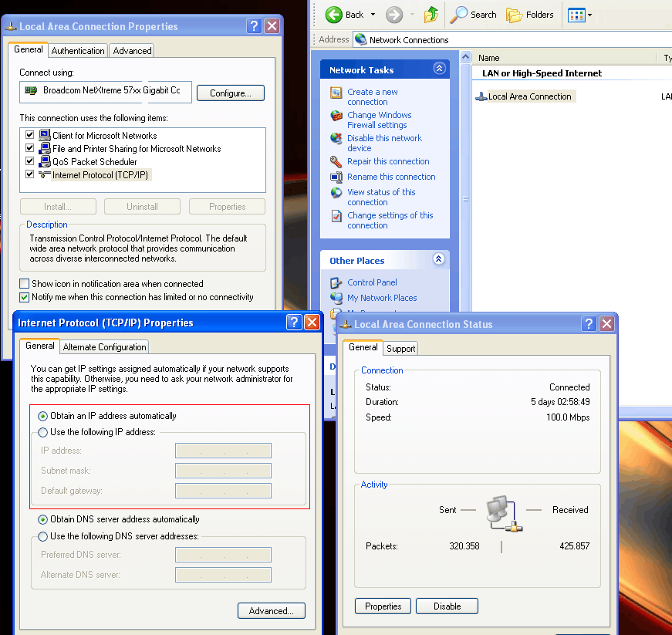Open the Views icon in the toolbar

point(576,15)
